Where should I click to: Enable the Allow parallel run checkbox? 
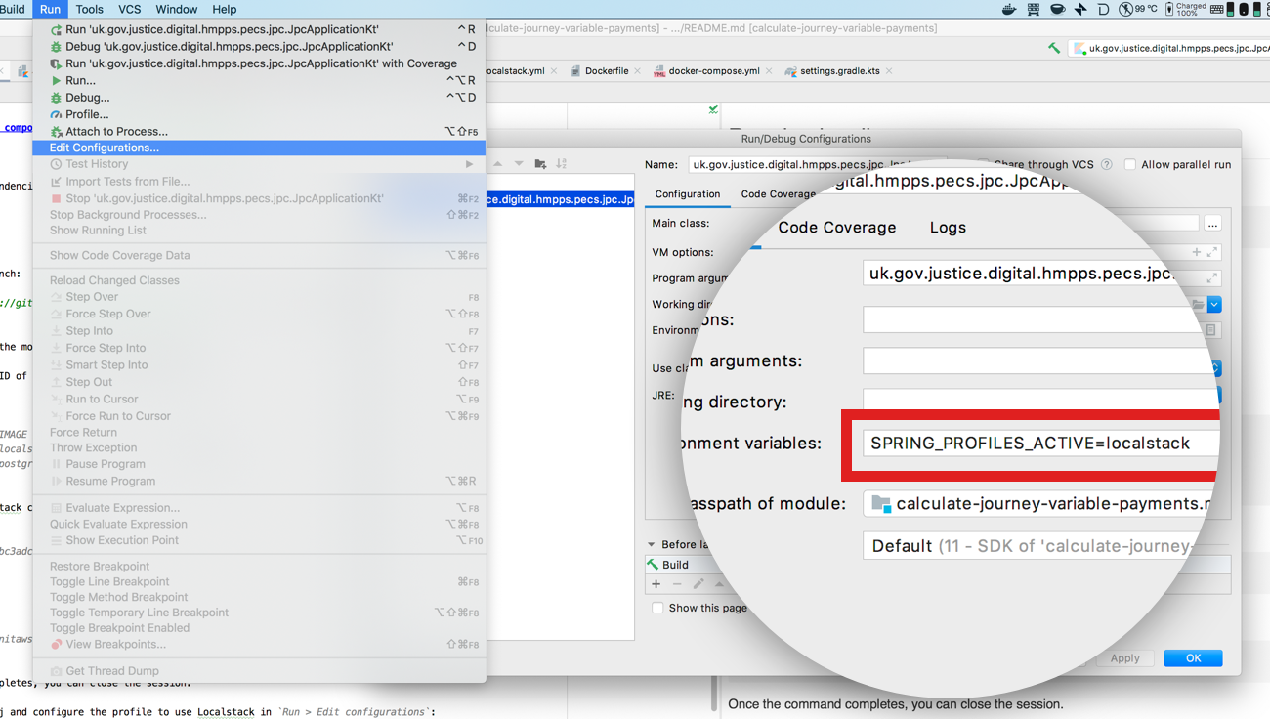1130,165
